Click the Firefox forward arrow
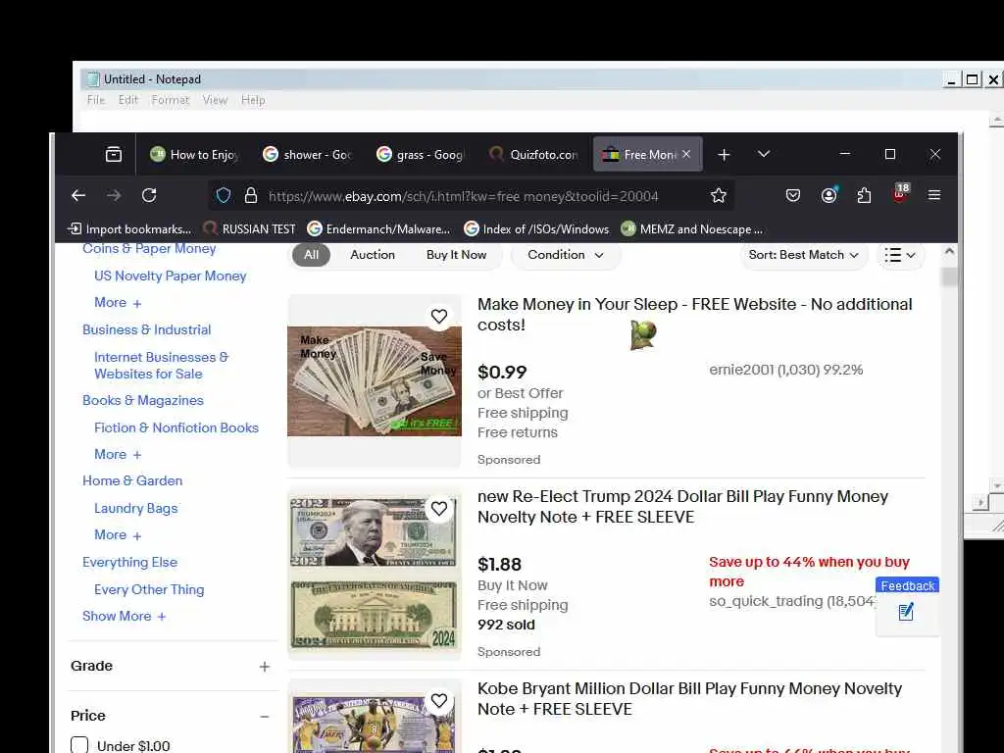Image resolution: width=1004 pixels, height=753 pixels. coord(114,195)
